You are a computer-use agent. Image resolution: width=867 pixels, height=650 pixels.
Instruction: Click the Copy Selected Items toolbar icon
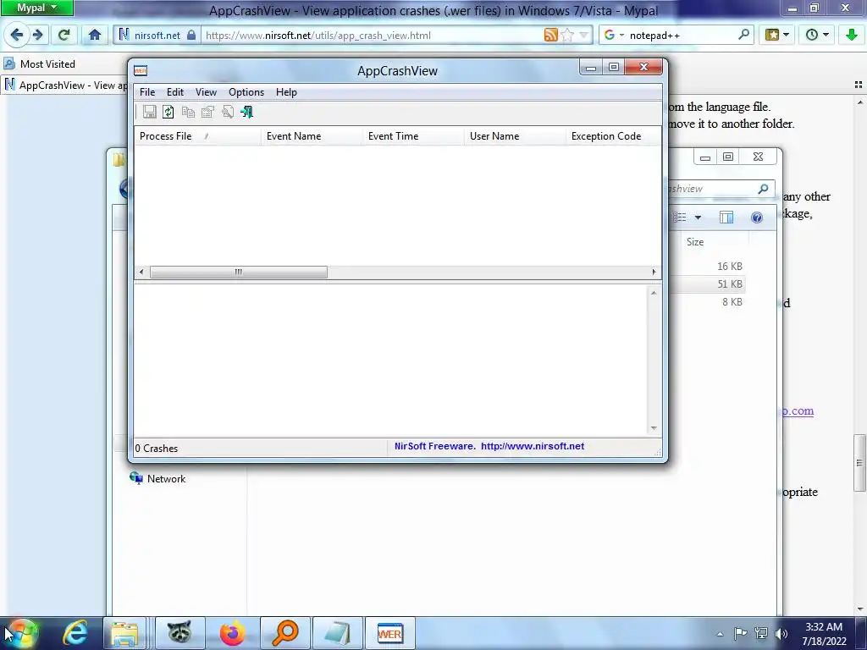coord(188,113)
